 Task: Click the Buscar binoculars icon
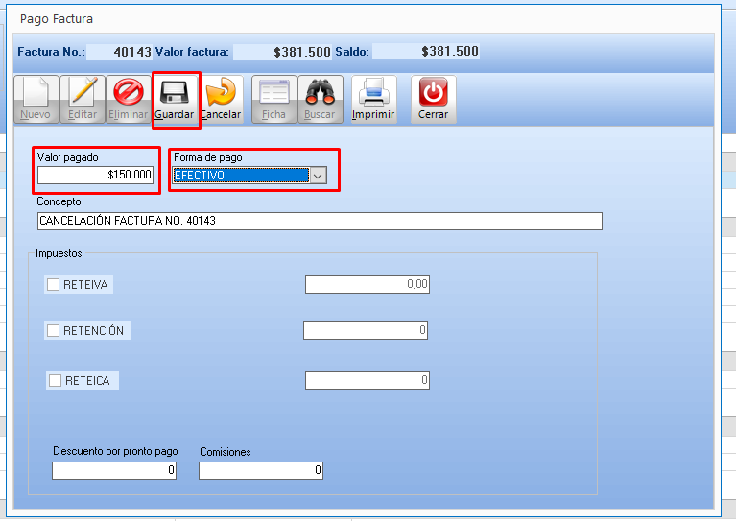320,93
